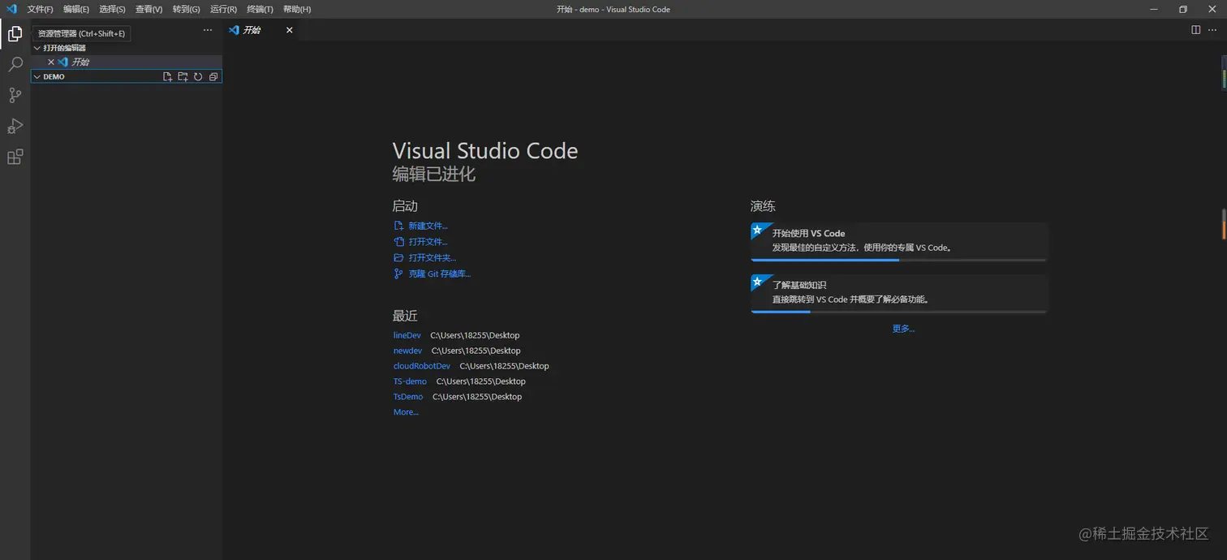
Task: Open the 编辑(E) menu
Action: point(76,9)
